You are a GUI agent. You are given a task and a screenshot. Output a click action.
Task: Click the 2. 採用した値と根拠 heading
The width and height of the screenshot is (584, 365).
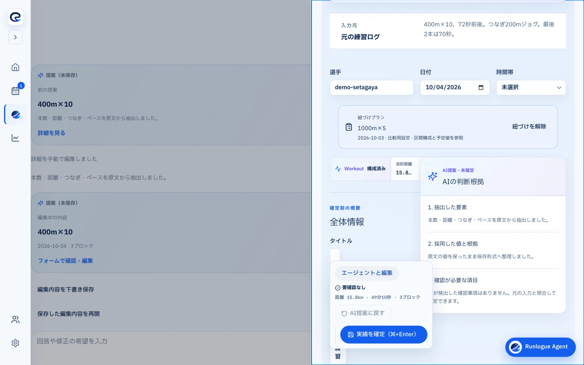453,244
